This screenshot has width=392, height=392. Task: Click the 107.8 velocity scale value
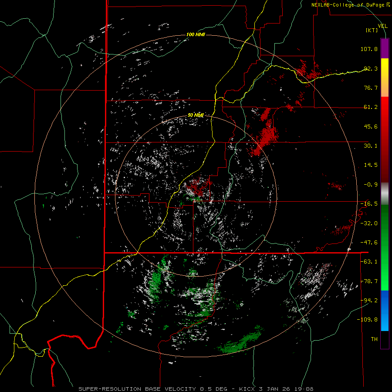[369, 49]
